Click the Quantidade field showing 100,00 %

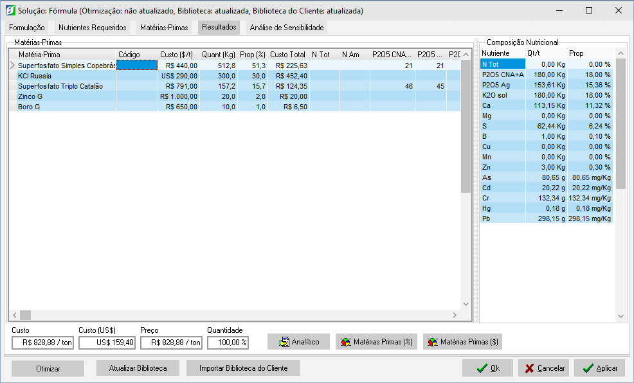click(228, 343)
